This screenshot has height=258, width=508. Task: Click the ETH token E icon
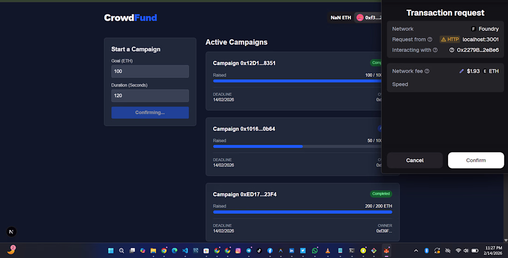(x=485, y=71)
